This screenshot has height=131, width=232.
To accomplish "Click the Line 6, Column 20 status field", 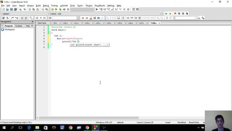I will coord(145,122).
